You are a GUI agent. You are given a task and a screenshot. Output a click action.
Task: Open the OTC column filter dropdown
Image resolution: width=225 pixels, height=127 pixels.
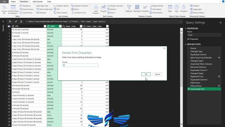click(x=45, y=26)
